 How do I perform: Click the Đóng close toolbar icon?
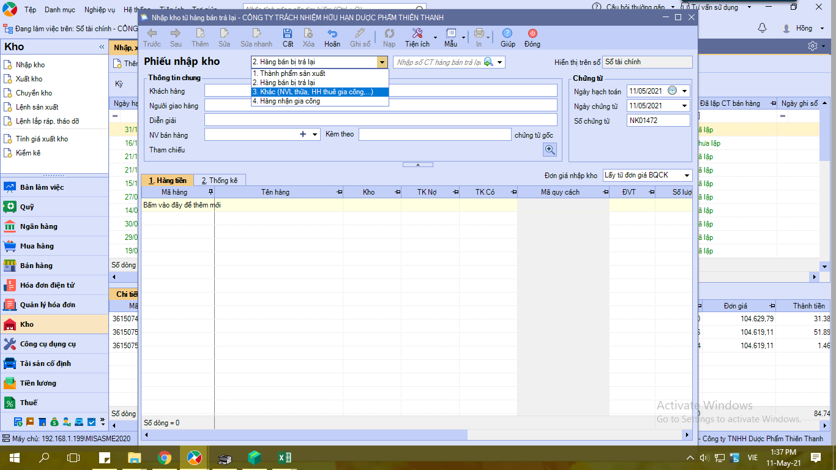click(x=532, y=34)
